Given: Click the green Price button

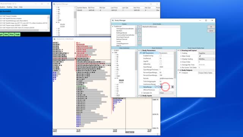Looking at the screenshot, I should (12, 35).
